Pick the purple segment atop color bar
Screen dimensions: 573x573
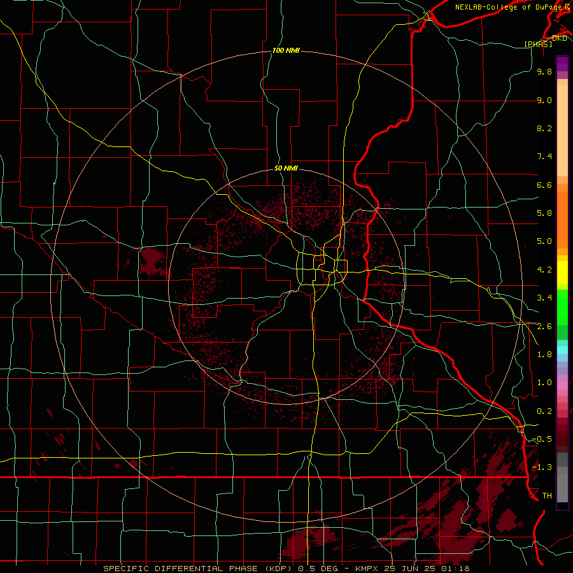point(562,64)
